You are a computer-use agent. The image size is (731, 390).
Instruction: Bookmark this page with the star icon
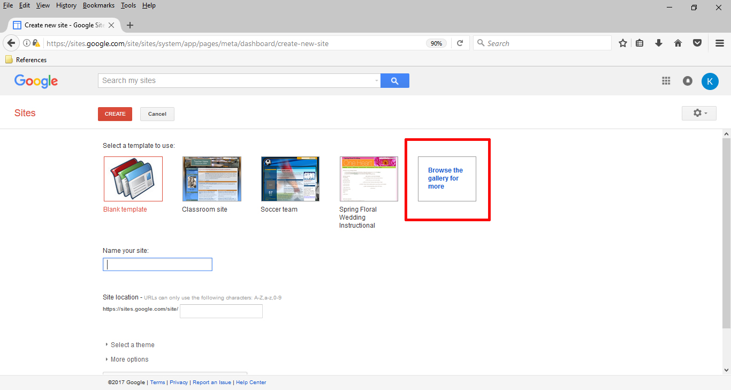[x=623, y=43]
